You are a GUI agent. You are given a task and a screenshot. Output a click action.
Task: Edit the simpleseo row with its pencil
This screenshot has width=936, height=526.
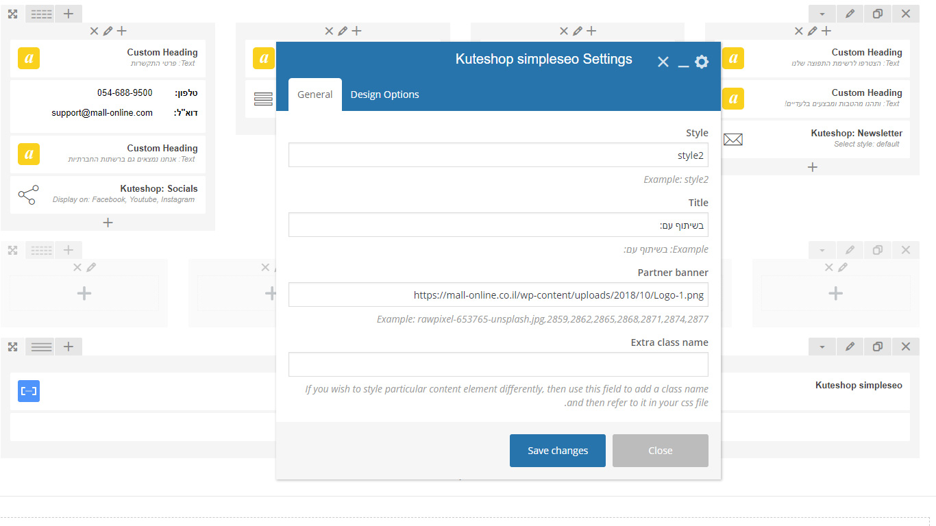[x=850, y=347]
